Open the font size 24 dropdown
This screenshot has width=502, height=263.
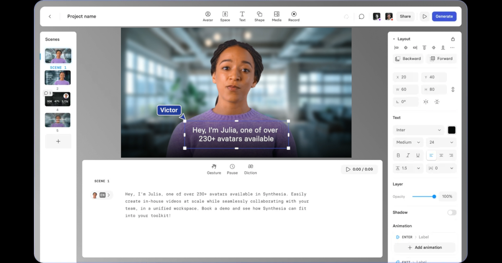pos(441,142)
